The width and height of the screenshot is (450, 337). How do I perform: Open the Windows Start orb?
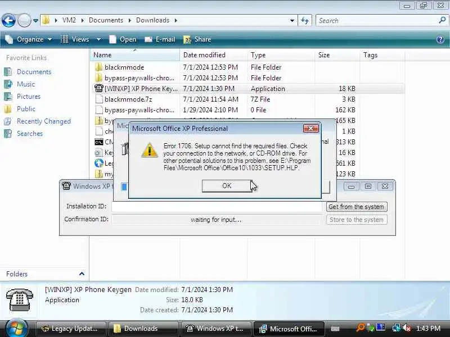16,329
